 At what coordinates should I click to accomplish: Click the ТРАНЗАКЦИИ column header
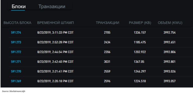(108, 23)
